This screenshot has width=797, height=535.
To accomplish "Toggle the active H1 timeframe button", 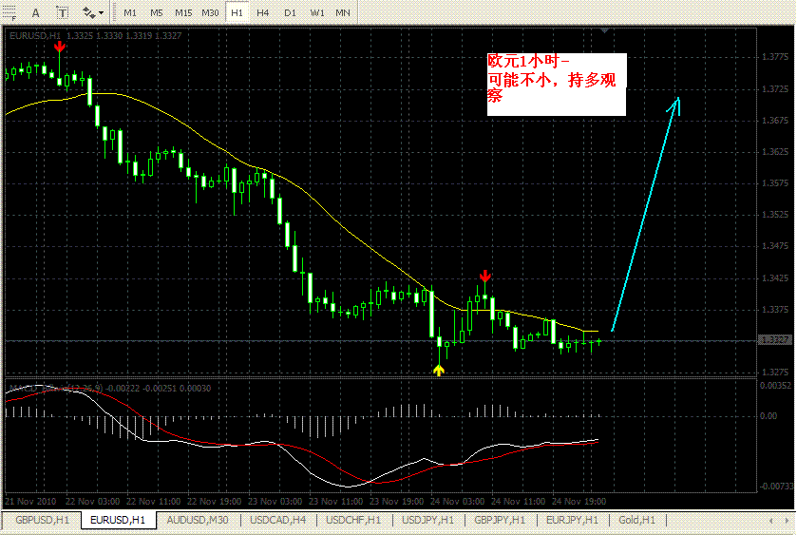I will 237,12.
